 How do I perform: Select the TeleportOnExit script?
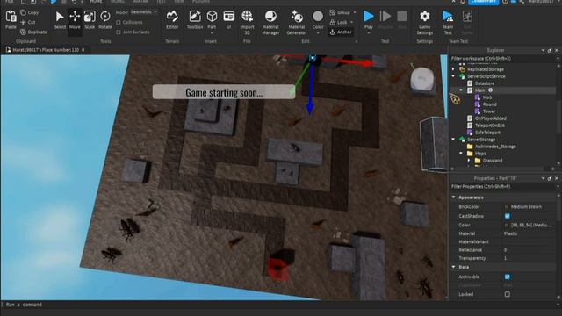tap(490, 126)
